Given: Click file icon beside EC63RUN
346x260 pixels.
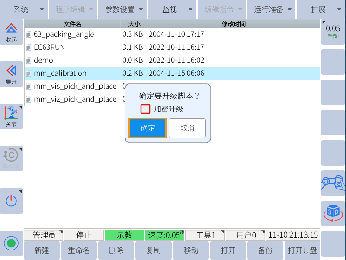Looking at the screenshot, I should (x=28, y=47).
